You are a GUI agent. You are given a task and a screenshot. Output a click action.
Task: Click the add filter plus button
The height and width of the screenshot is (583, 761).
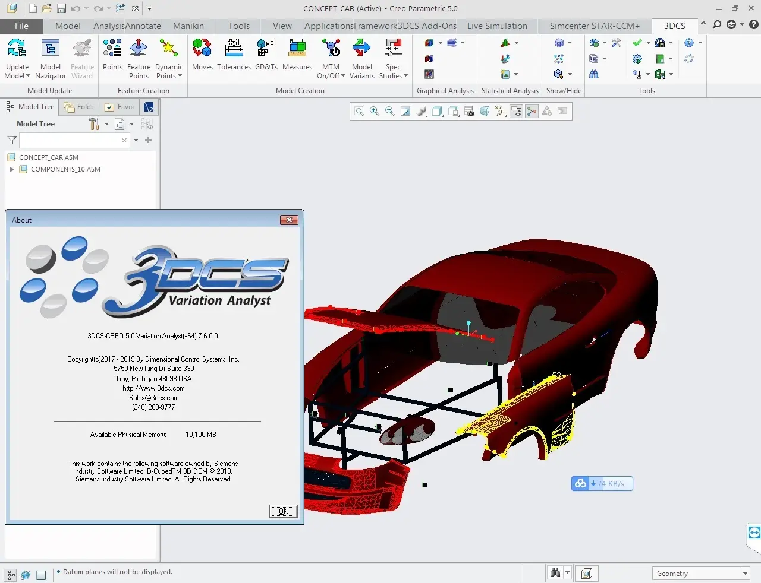coord(148,140)
